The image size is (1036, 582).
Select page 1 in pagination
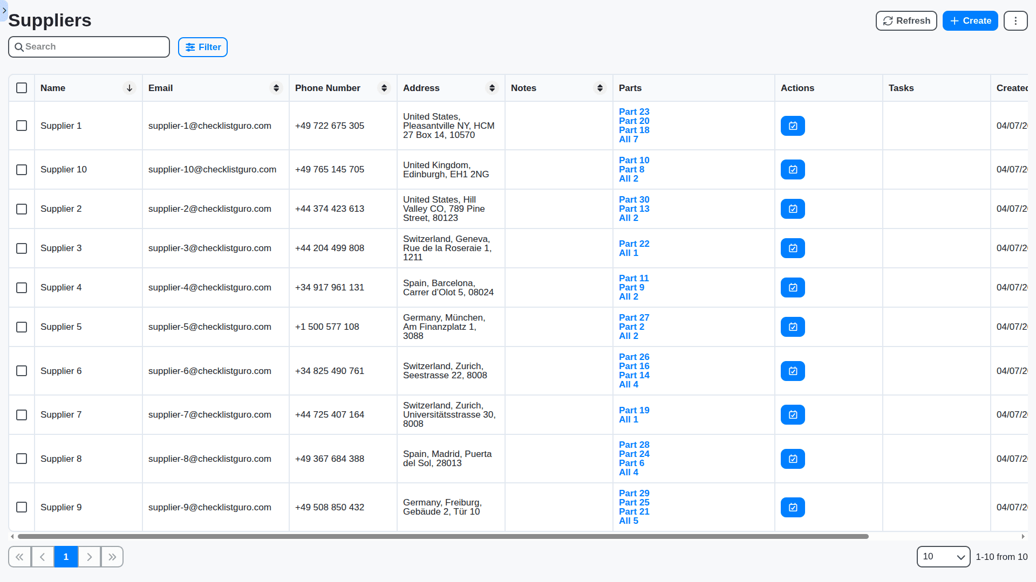66,557
